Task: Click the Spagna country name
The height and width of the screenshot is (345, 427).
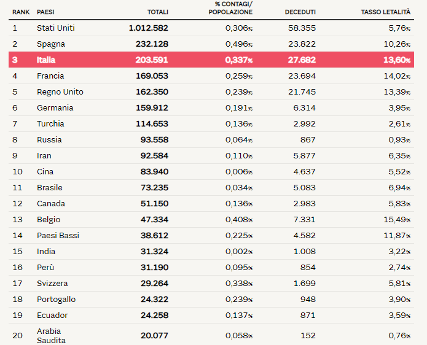Action: coord(51,44)
